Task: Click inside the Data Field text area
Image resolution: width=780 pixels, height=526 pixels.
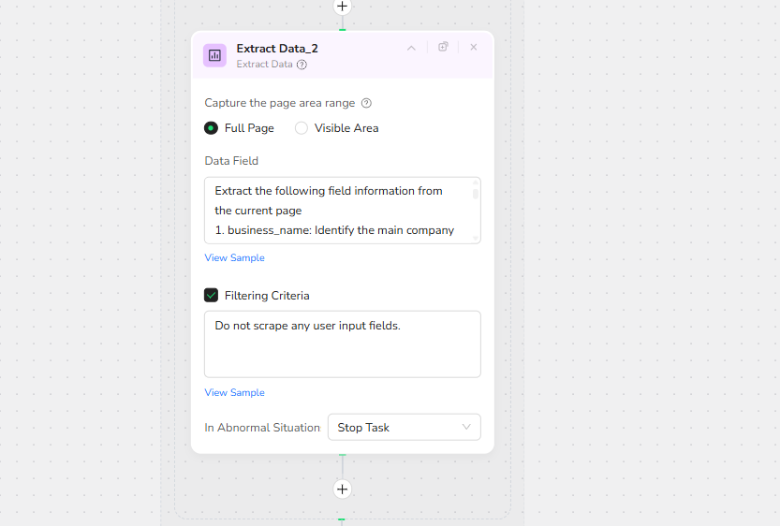Action: click(x=337, y=210)
